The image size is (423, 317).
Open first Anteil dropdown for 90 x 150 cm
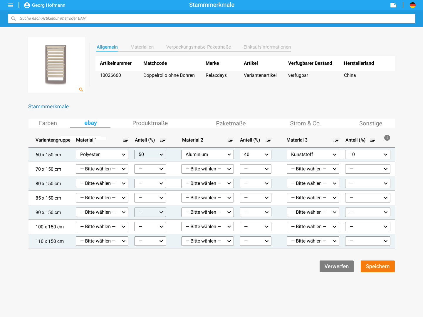tap(150, 212)
